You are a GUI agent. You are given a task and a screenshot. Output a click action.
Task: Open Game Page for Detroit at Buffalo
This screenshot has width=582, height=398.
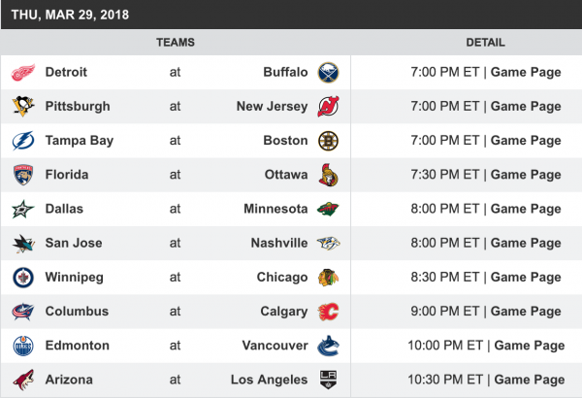tap(525, 72)
